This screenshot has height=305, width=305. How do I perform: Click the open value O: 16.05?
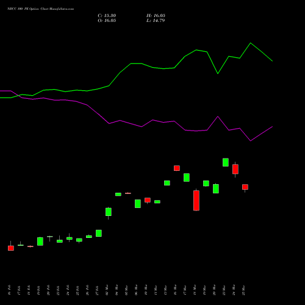pos(107,21)
